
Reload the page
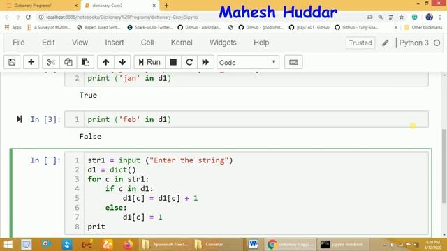pyautogui.click(x=28, y=17)
